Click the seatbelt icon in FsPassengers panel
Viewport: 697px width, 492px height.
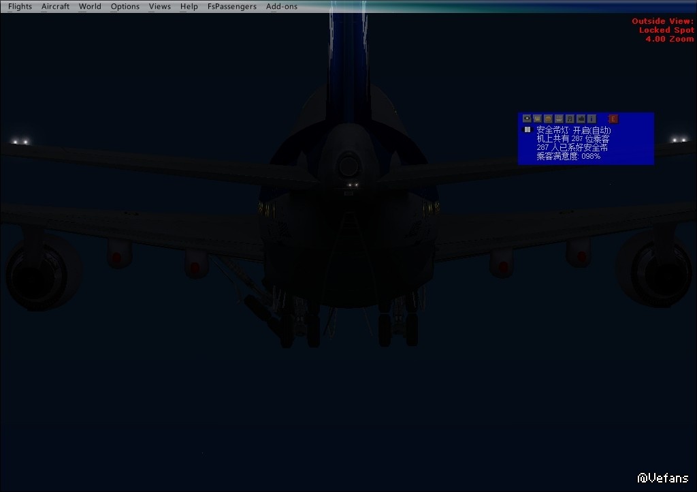(526, 119)
